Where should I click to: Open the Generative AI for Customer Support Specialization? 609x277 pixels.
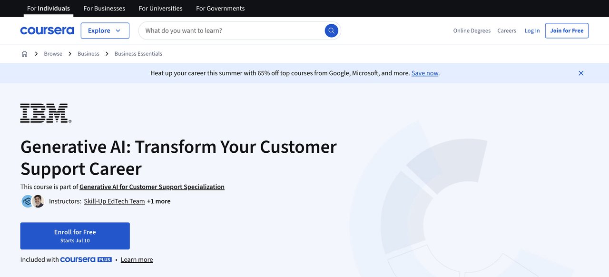(152, 187)
